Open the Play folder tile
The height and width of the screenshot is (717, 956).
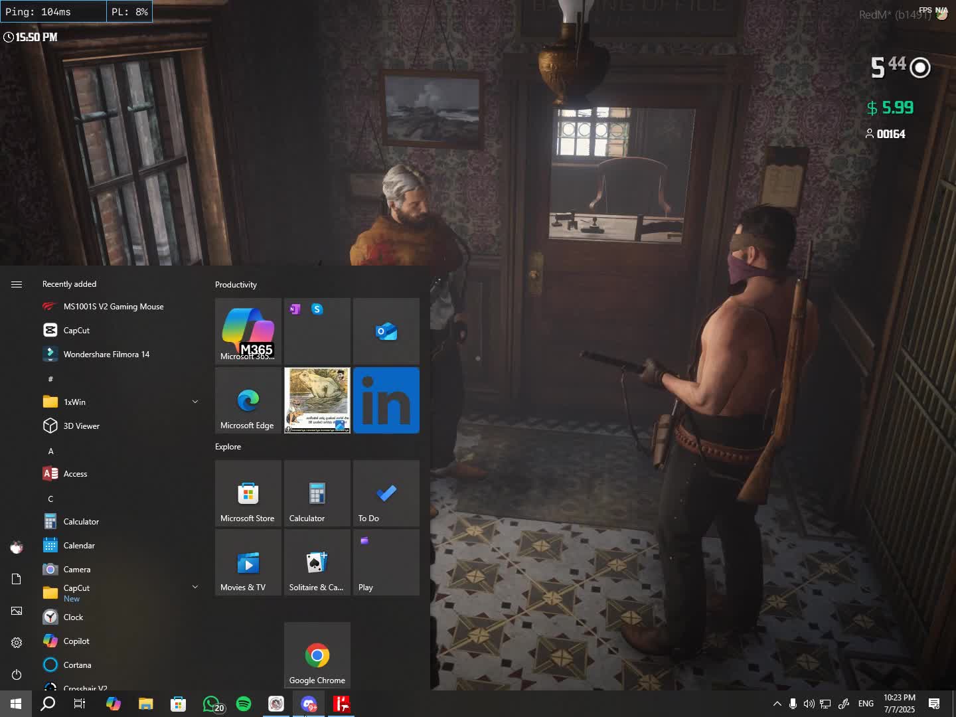coord(386,562)
